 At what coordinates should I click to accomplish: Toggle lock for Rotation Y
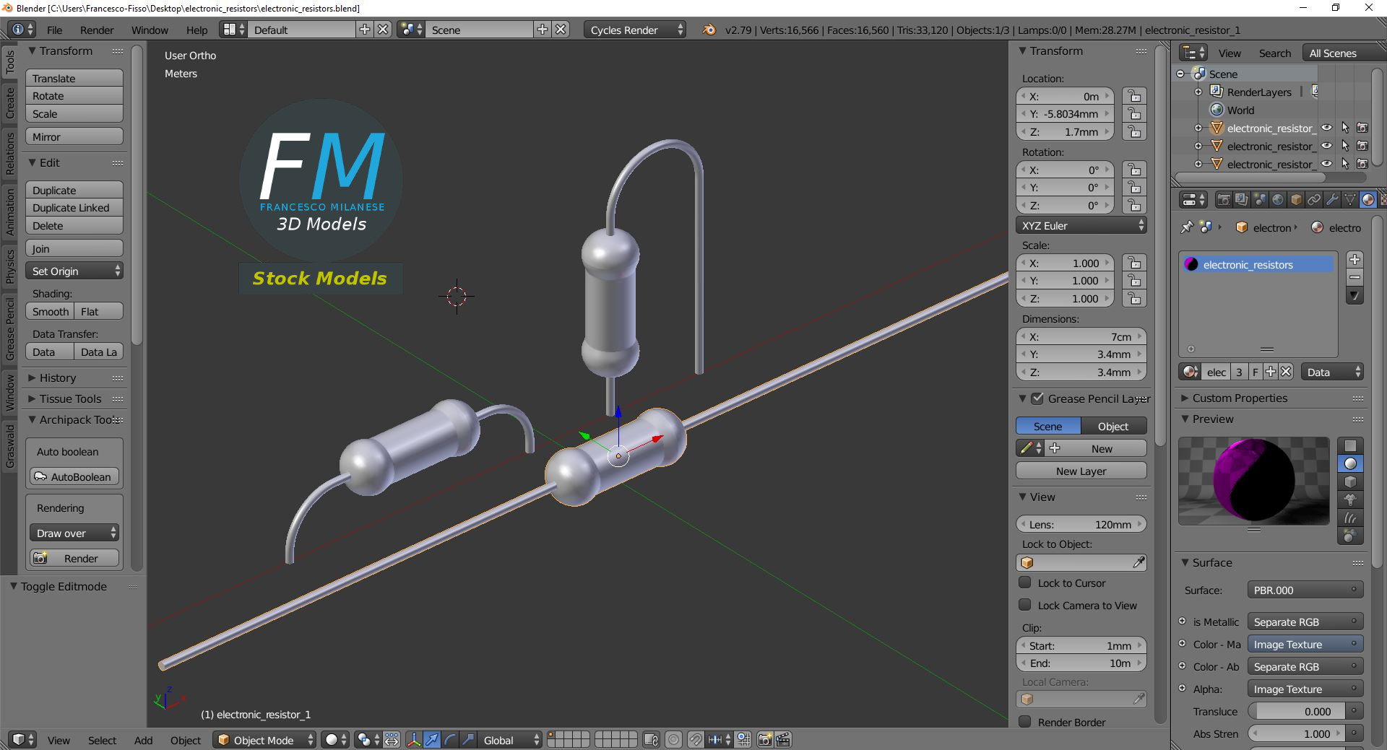(x=1135, y=188)
